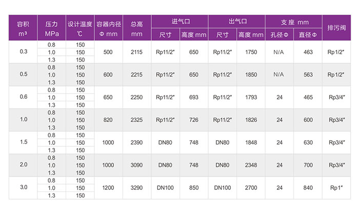This screenshot has height=217, width=359.
Task: Click inlet height value 726
Action: [x=194, y=120]
